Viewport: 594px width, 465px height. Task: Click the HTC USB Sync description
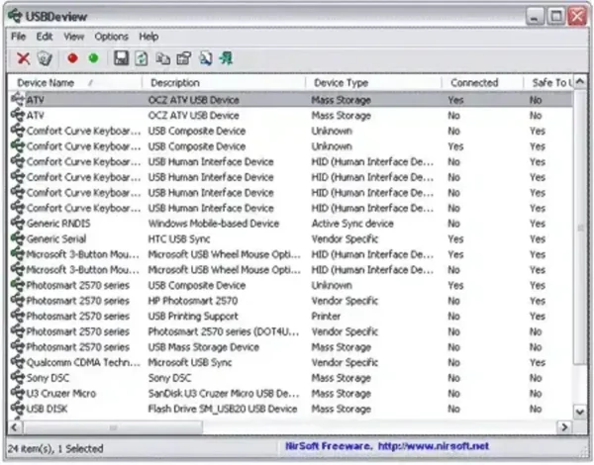(x=179, y=239)
